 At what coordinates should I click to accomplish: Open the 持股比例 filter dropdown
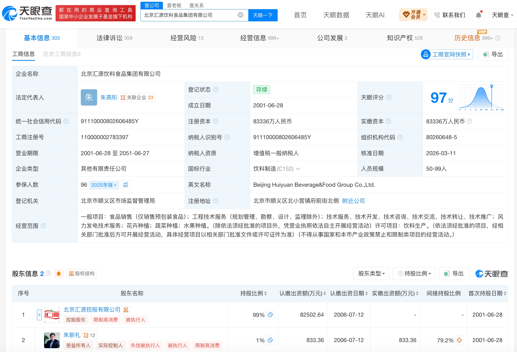[x=414, y=274]
